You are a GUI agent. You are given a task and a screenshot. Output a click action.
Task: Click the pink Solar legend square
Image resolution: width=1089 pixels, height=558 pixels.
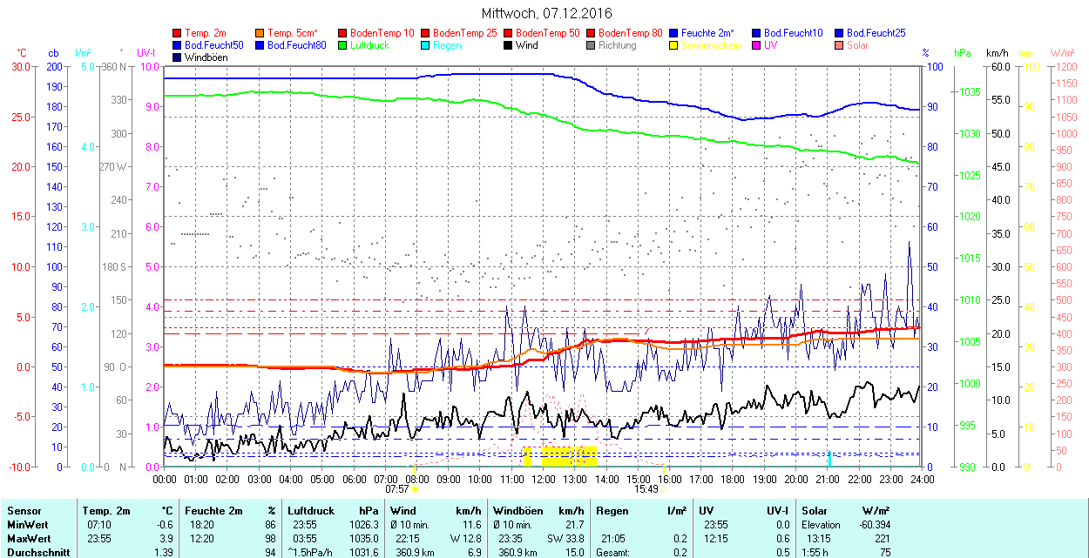[x=840, y=45]
